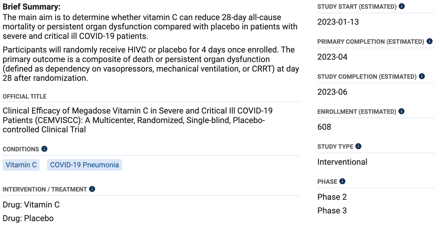Click the Drug: Placebo intervention entry
Image resolution: width=435 pixels, height=226 pixels.
tap(28, 218)
